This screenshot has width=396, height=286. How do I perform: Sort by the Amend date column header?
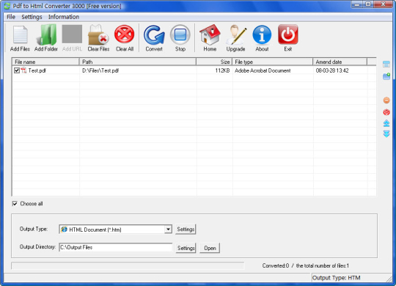click(x=340, y=62)
